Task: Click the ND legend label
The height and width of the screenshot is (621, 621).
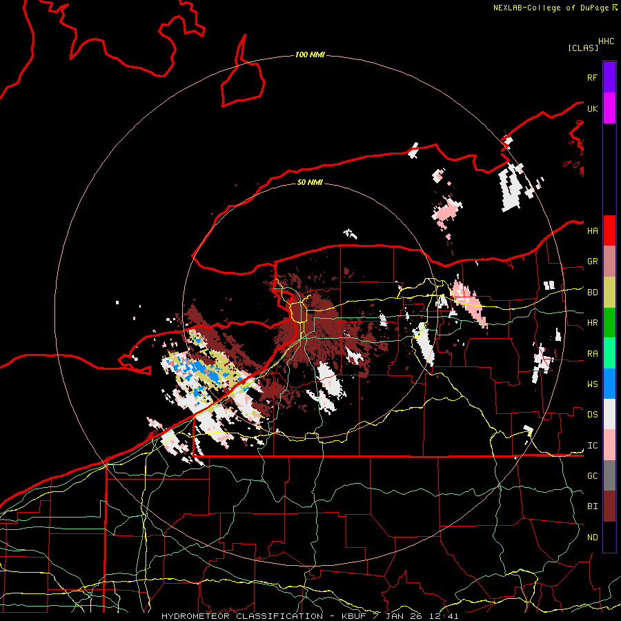Action: pos(592,538)
